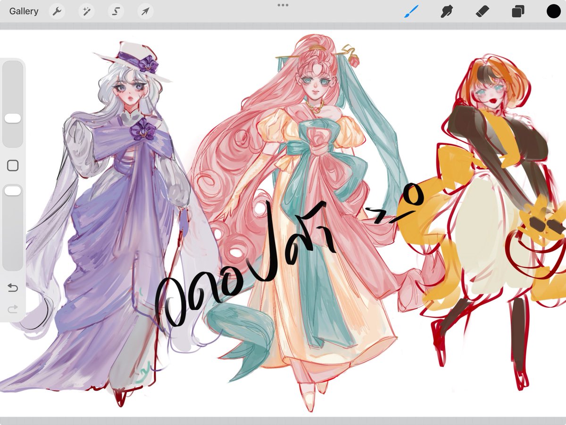The height and width of the screenshot is (425, 566).
Task: Select the Brush tool
Action: (411, 11)
